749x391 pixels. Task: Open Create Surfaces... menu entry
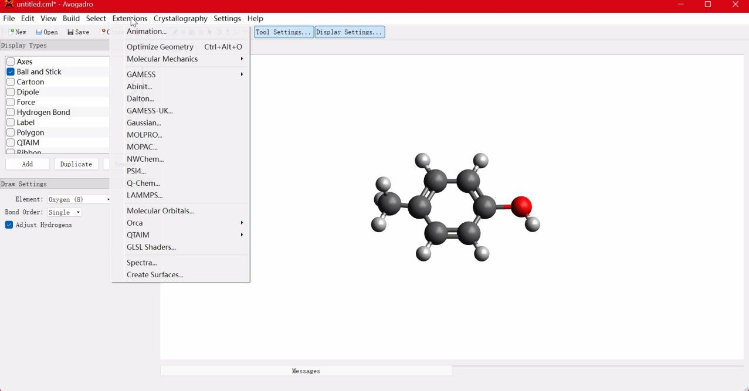[155, 274]
